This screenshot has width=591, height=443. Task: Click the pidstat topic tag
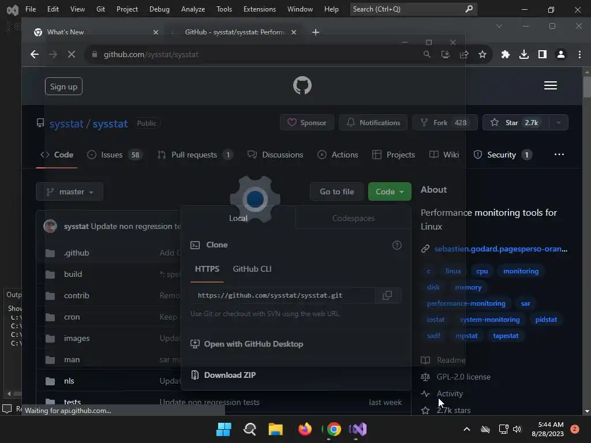pyautogui.click(x=546, y=320)
